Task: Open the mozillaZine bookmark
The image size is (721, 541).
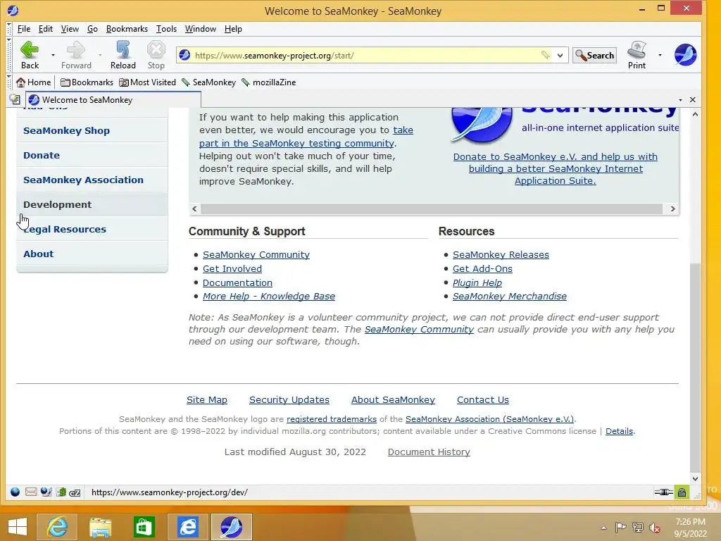Action: [x=269, y=82]
